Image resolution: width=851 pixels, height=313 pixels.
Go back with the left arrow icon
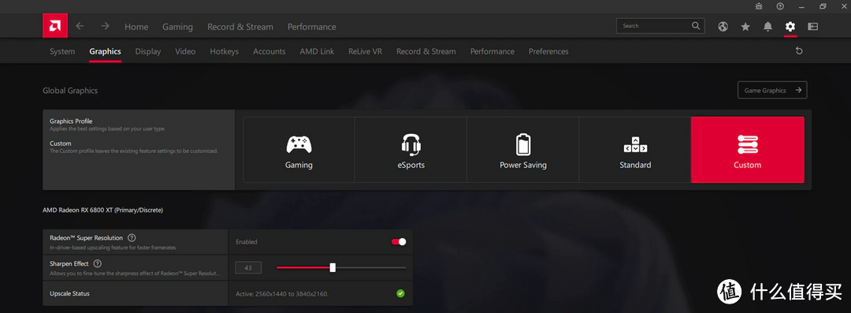point(80,26)
